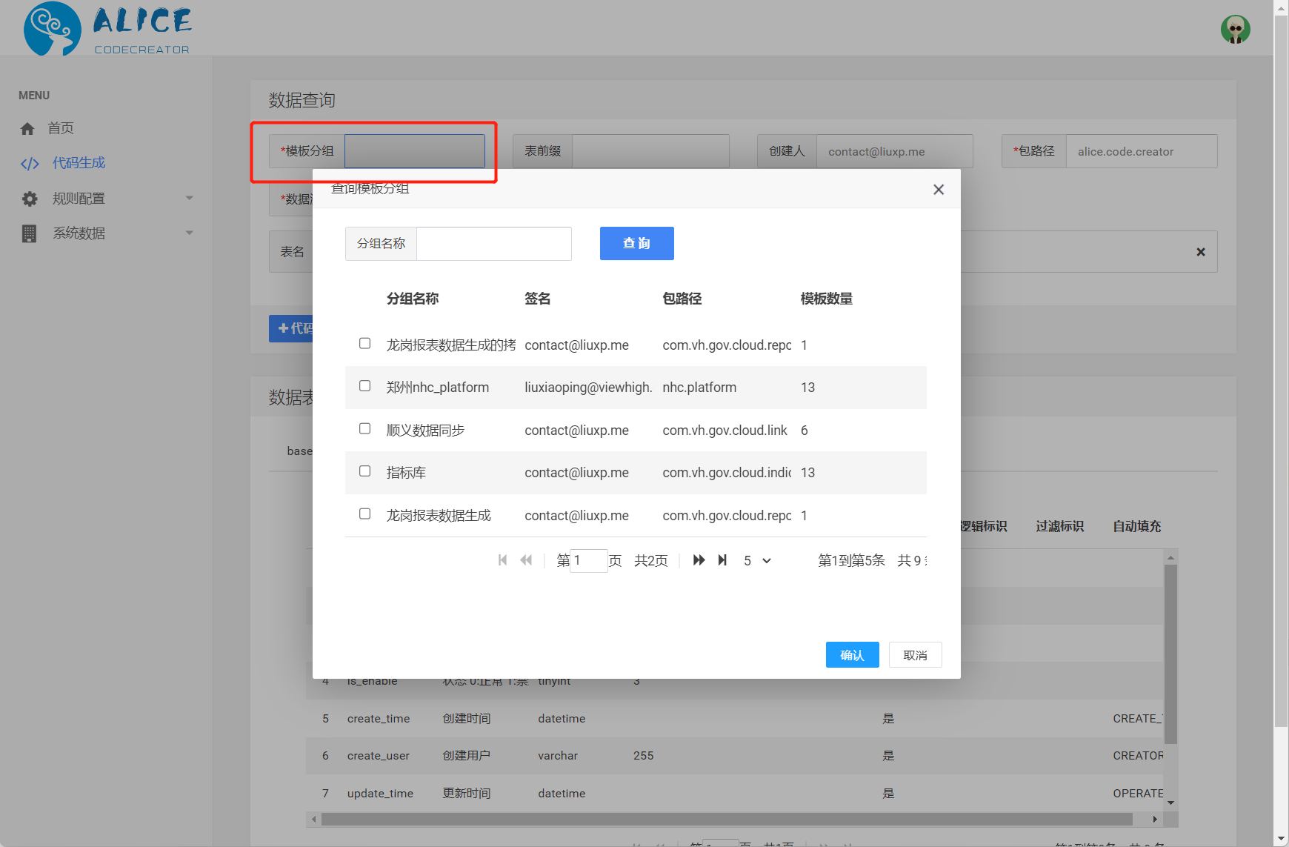The image size is (1289, 847).
Task: Click the home icon beside 首页
Action: [27, 129]
